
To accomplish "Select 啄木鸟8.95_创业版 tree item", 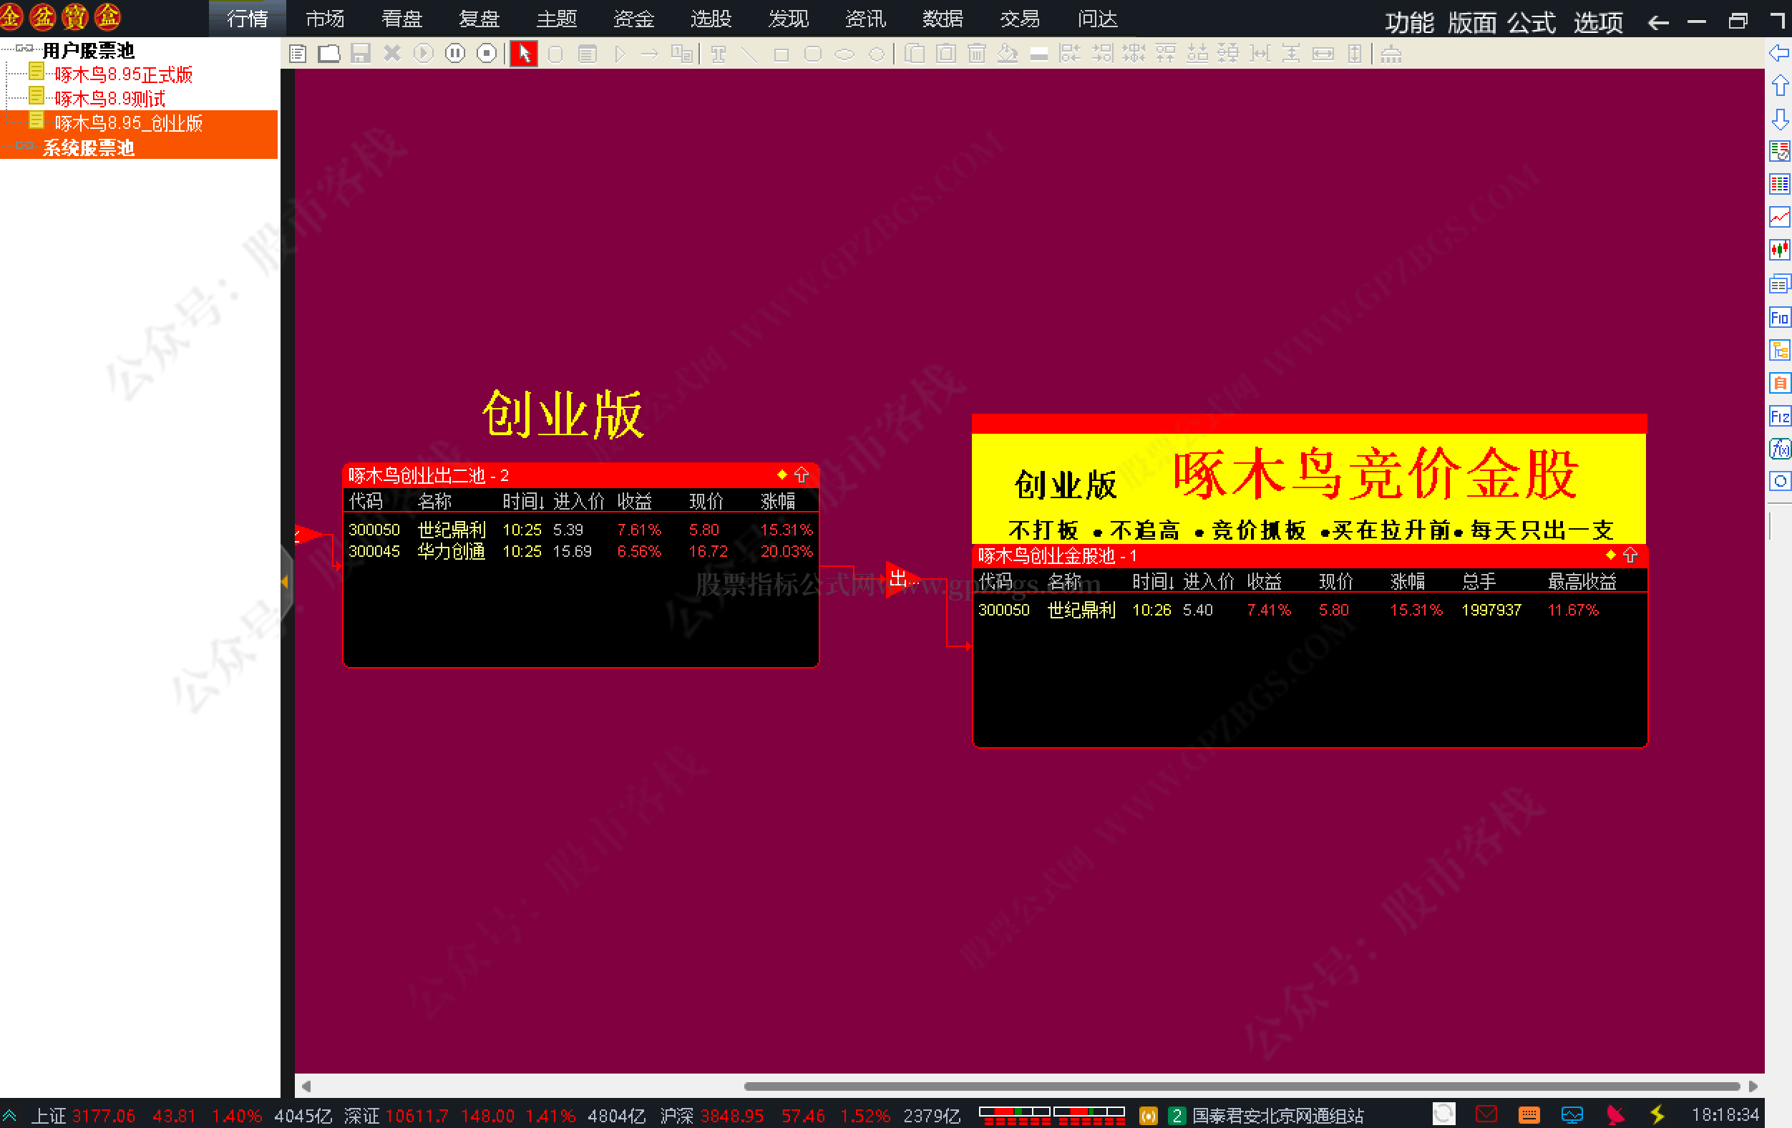I will tap(129, 123).
